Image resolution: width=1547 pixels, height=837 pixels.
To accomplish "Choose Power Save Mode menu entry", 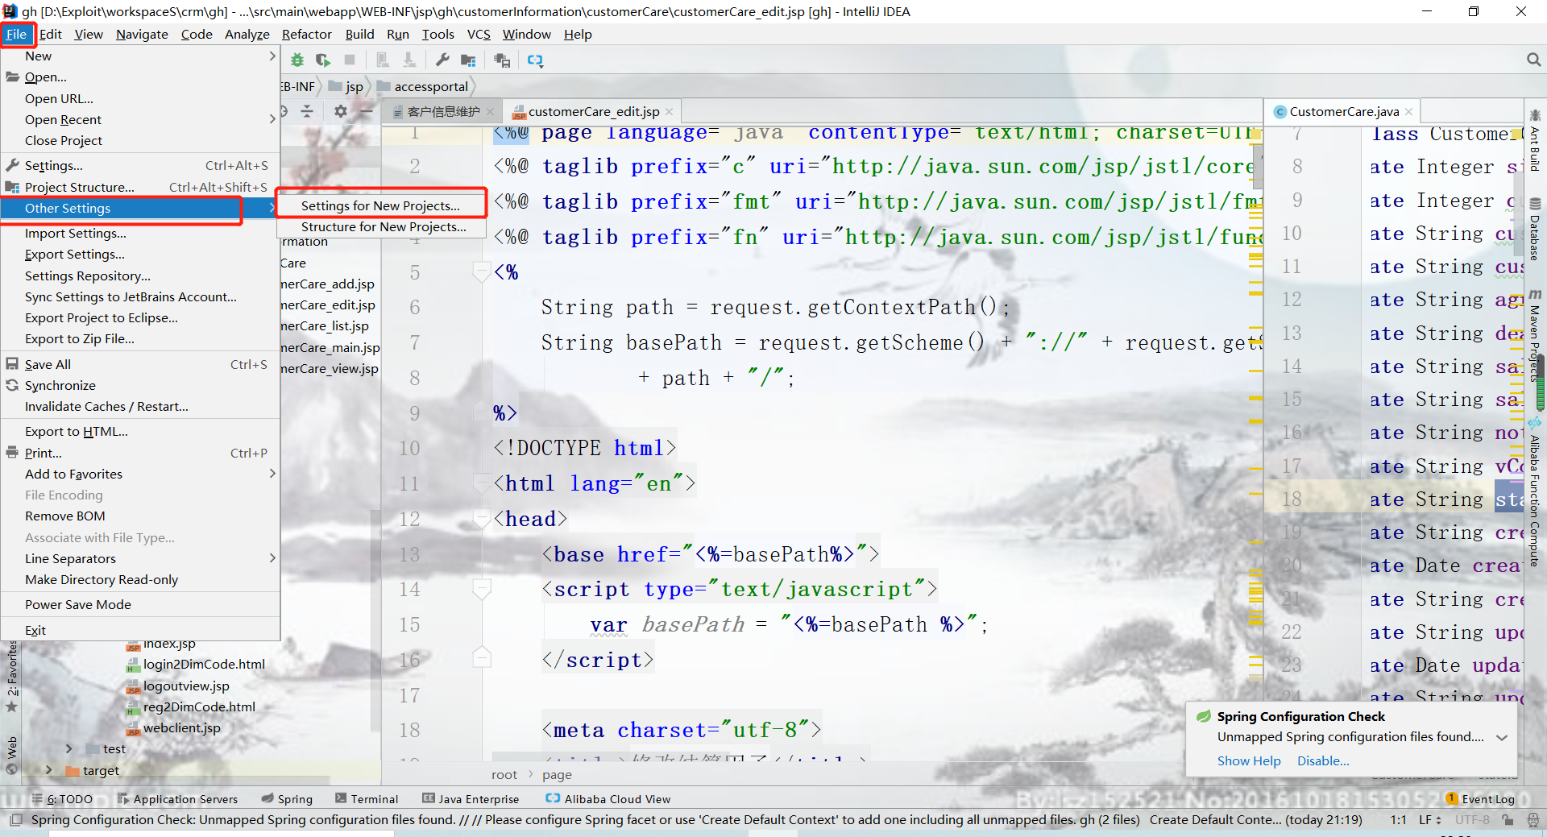I will [x=140, y=604].
